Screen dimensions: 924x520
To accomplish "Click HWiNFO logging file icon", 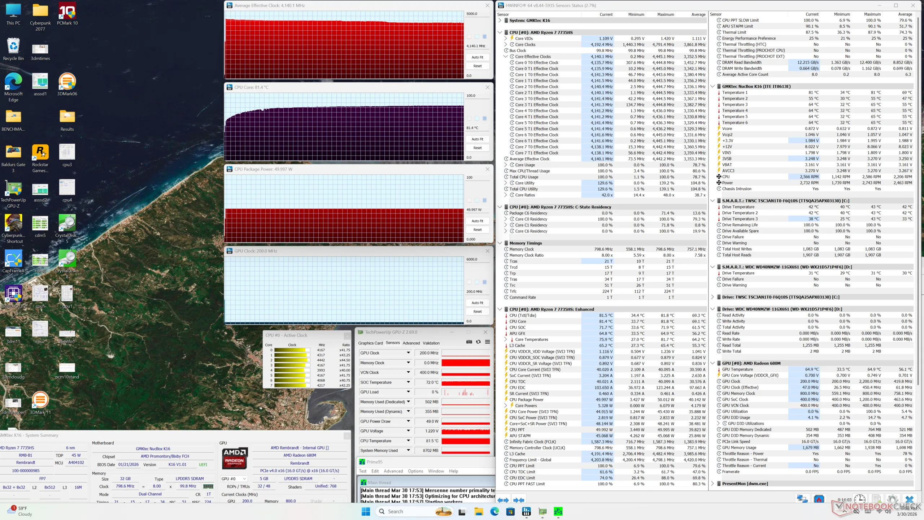I will [876, 499].
